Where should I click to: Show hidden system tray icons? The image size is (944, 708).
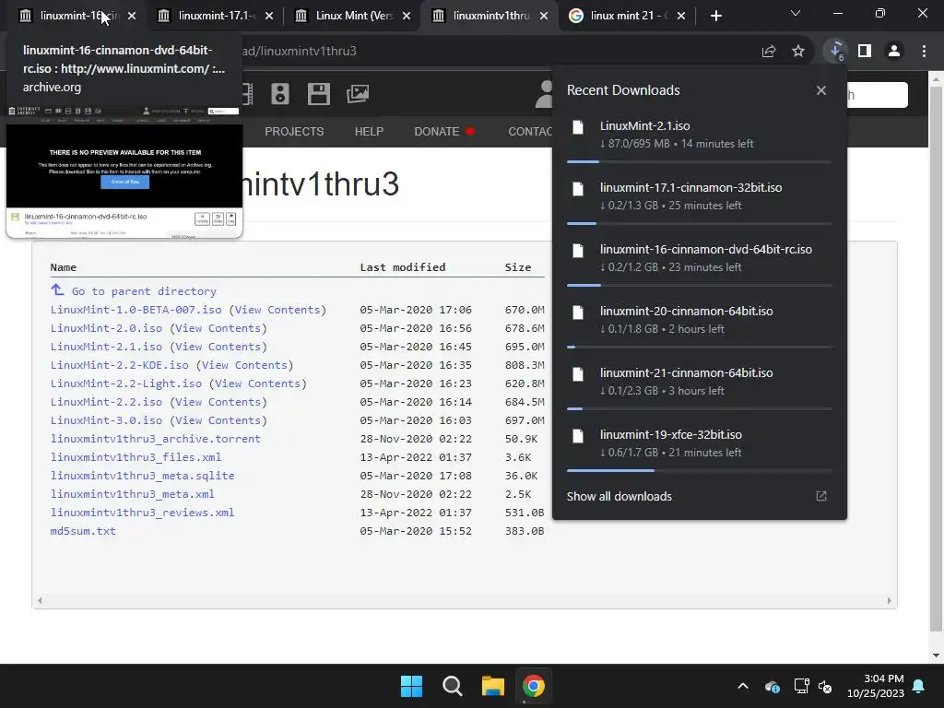point(743,686)
